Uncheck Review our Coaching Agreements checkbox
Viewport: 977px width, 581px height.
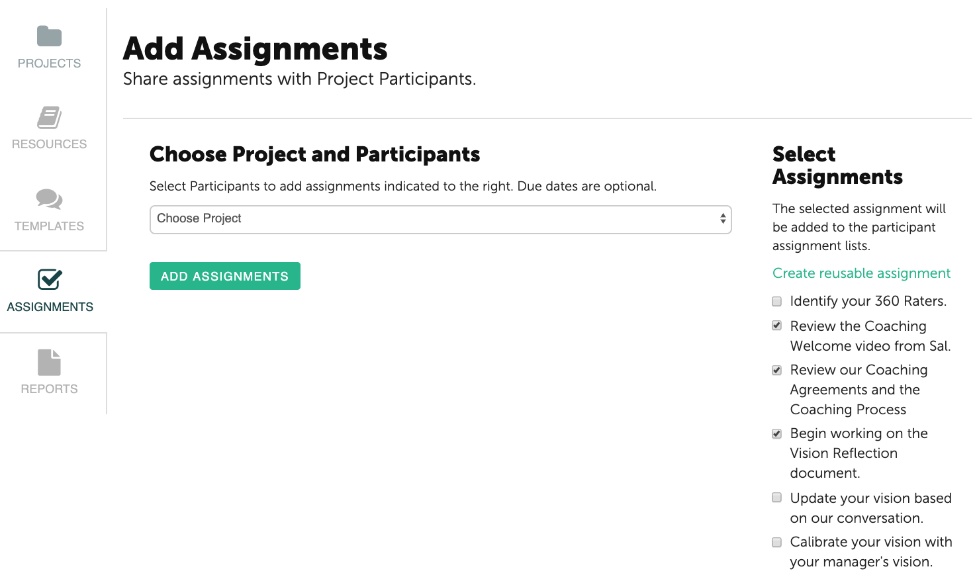(x=777, y=370)
